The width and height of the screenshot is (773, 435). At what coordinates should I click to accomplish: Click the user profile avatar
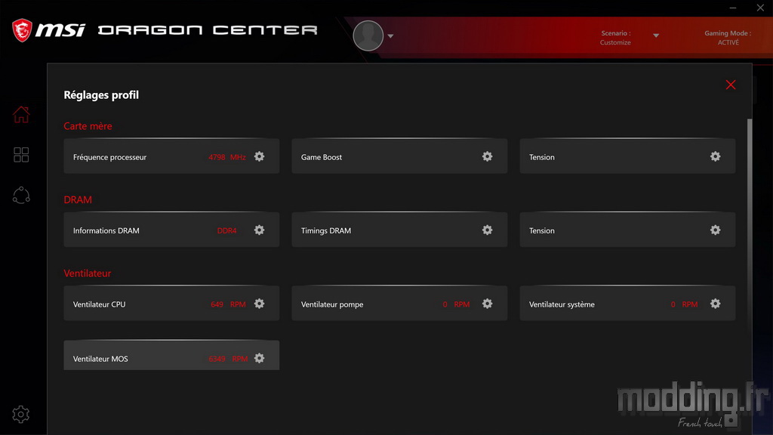(368, 35)
